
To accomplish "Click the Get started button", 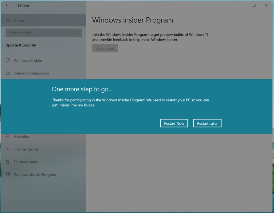I will click(105, 48).
